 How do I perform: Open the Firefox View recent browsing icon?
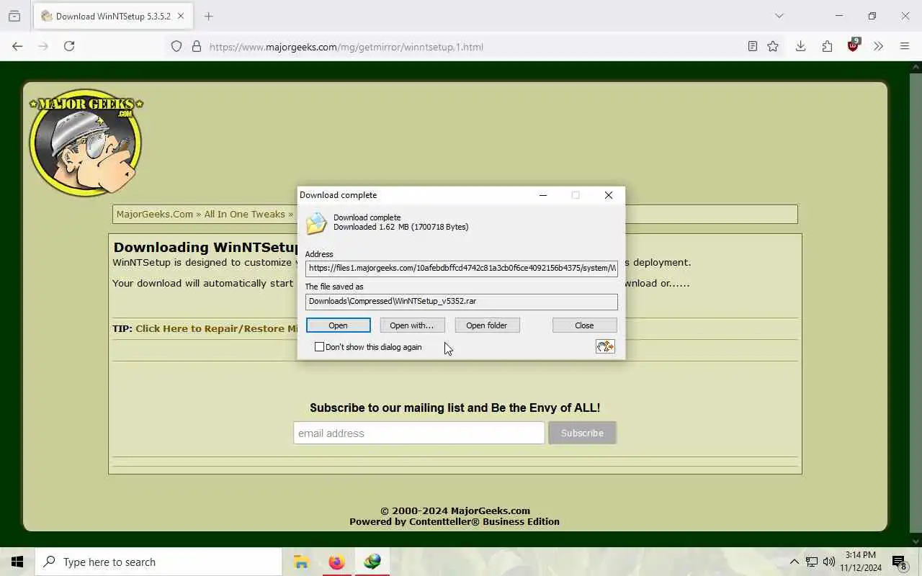pos(14,16)
